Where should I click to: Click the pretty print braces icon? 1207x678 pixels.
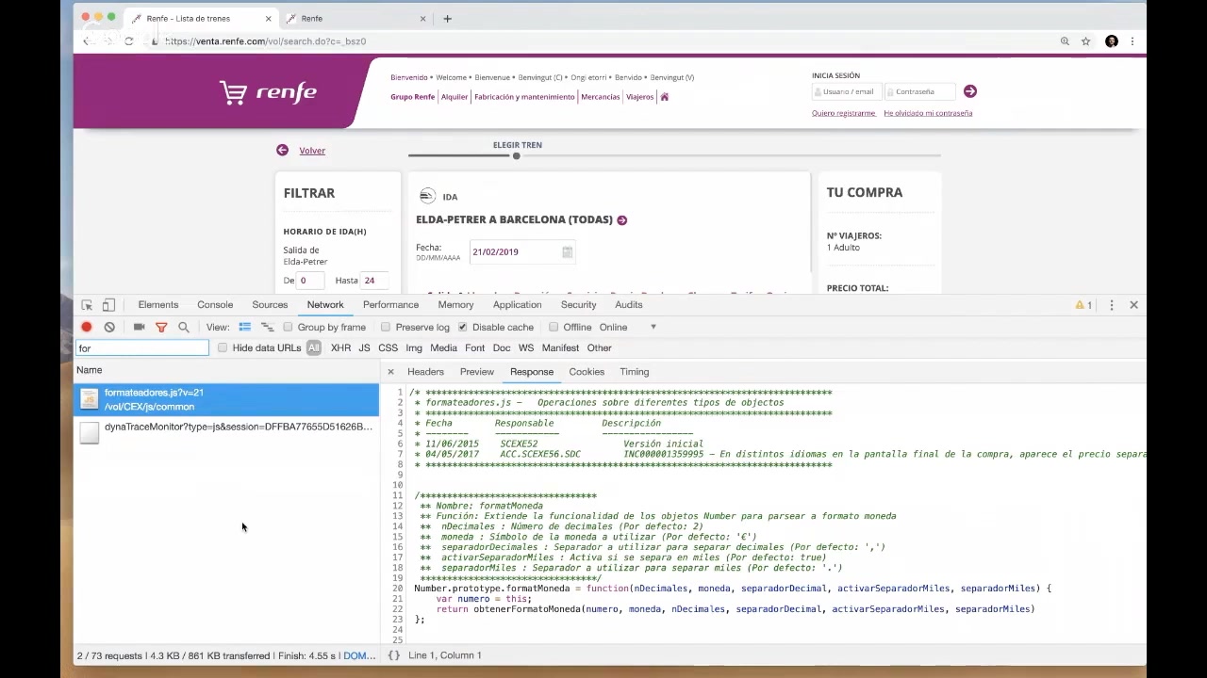pyautogui.click(x=394, y=655)
